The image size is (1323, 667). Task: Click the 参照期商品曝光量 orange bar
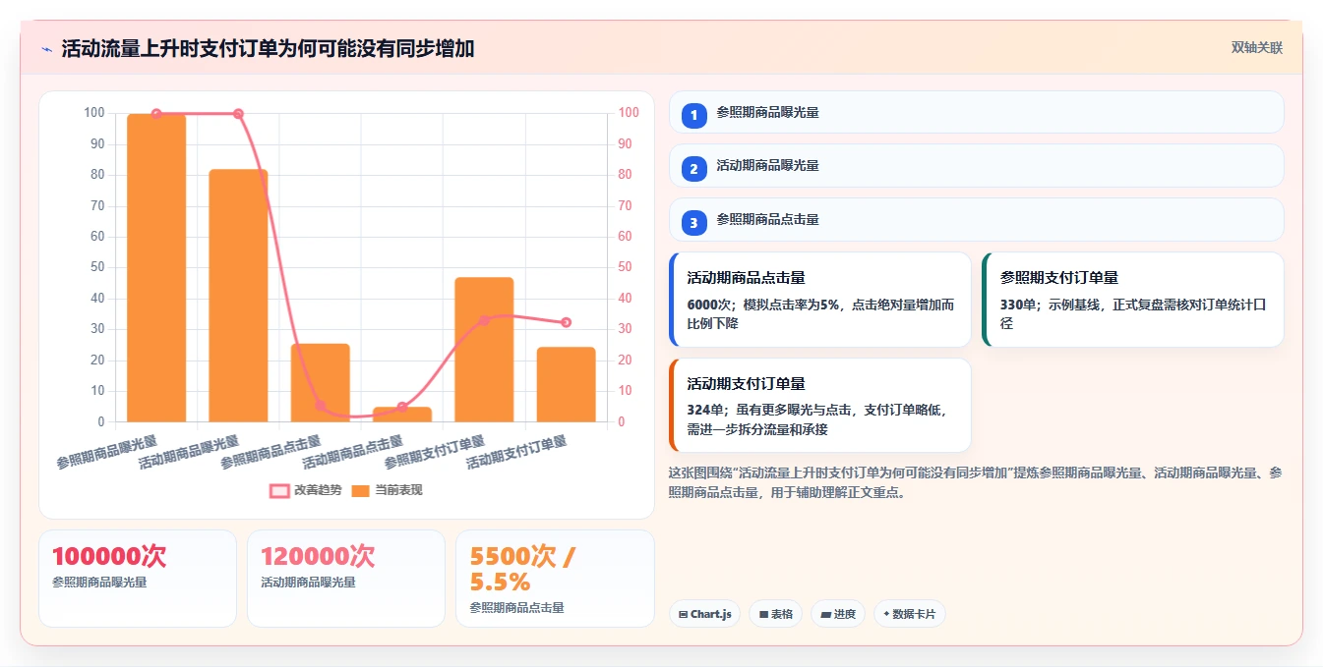(156, 268)
